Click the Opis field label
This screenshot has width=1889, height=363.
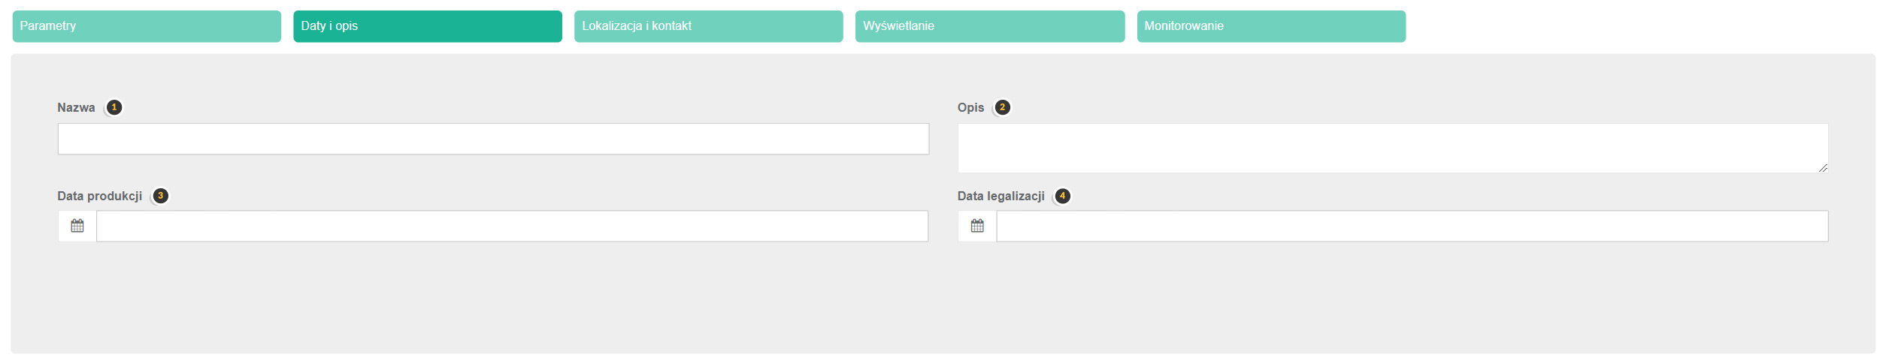tap(970, 107)
